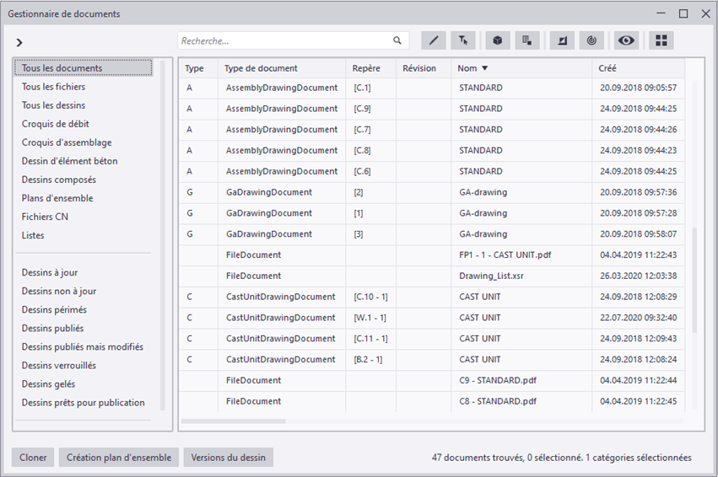
Task: Toggle the eye visibility button
Action: coord(626,40)
